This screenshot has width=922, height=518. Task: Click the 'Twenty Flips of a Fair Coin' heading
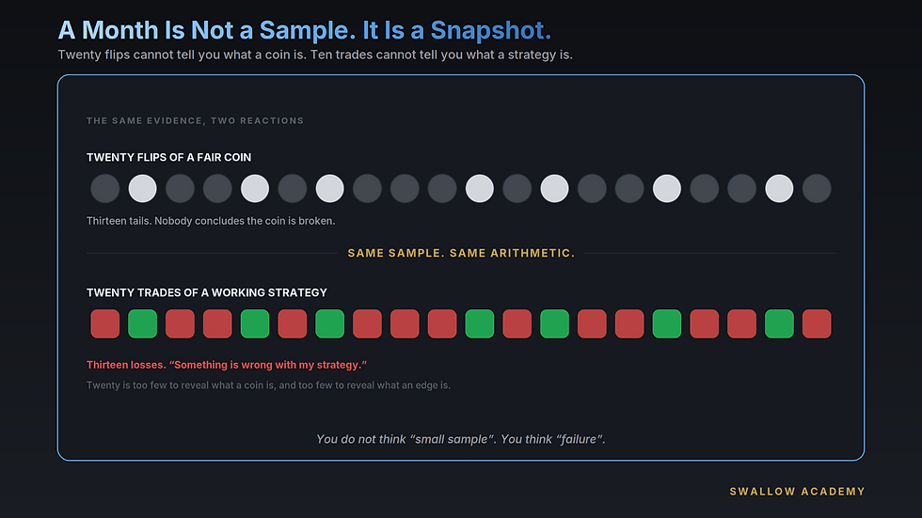point(168,157)
